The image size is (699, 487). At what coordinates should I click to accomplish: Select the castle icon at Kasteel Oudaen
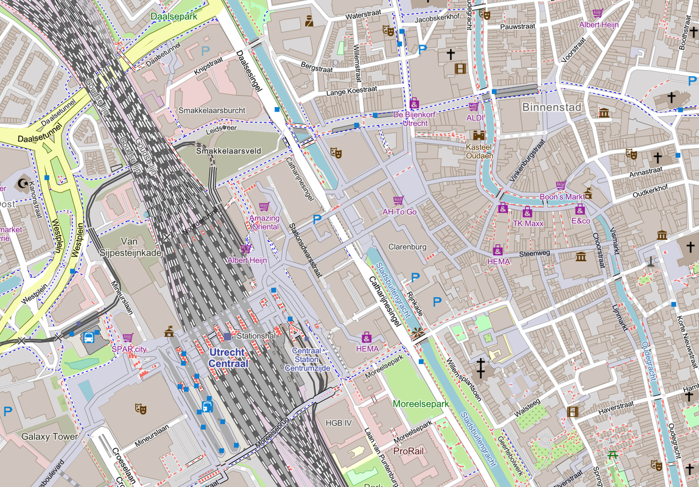(479, 135)
